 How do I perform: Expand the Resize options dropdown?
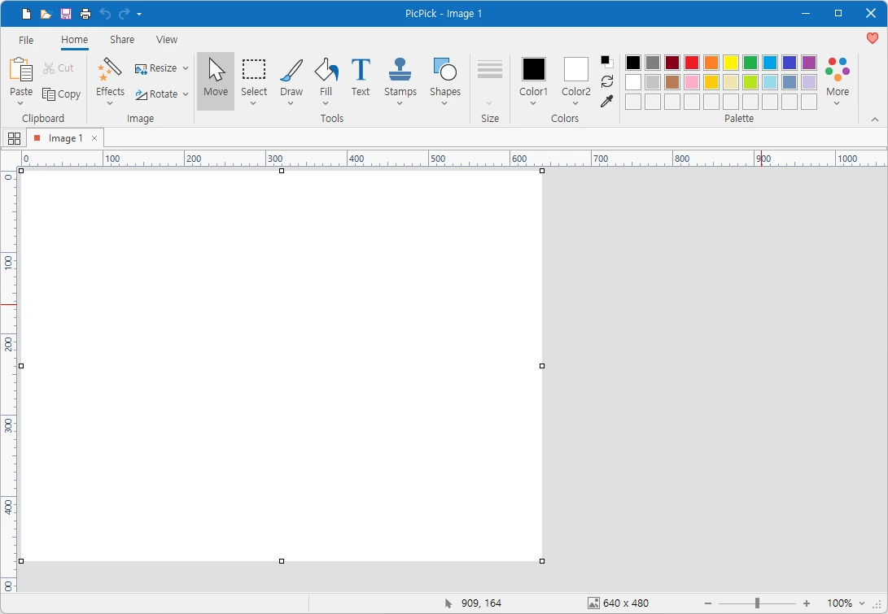click(x=186, y=68)
